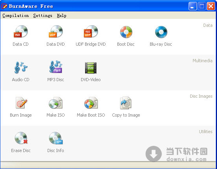Click the "Make Boot ISO" label
This screenshot has height=169, width=217.
[x=91, y=115]
